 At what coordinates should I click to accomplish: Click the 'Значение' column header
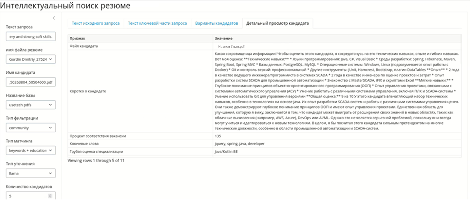click(224, 38)
